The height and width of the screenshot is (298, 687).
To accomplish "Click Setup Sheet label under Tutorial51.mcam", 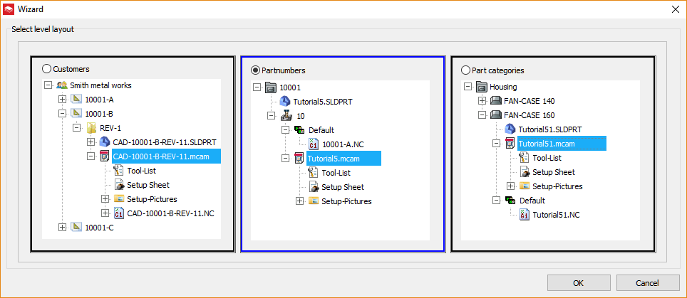I will 554,172.
